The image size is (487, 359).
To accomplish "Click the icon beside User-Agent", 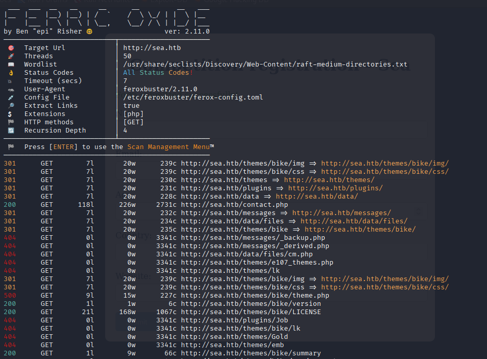I will pos(11,90).
